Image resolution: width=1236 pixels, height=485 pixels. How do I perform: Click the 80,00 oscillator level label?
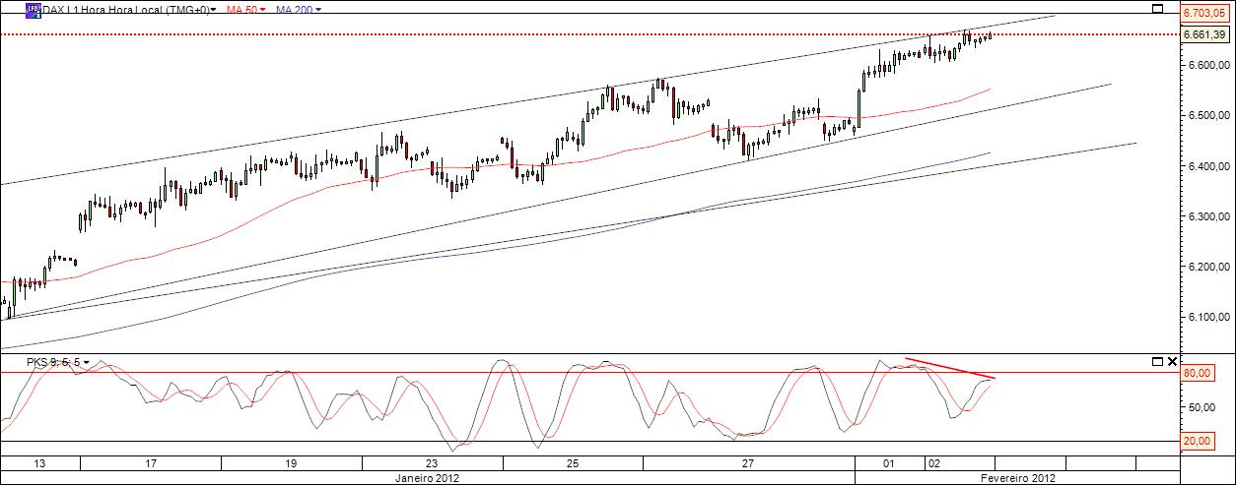coord(1198,374)
